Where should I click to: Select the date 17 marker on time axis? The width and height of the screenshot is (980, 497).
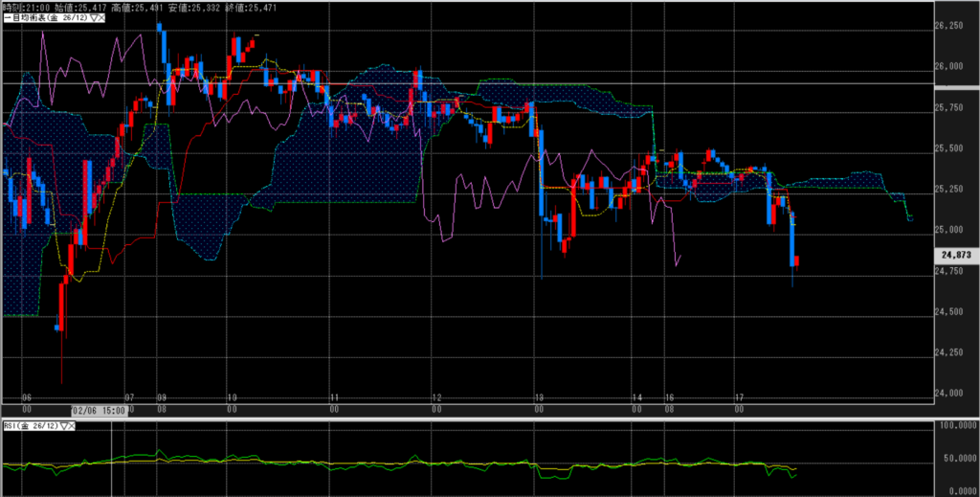tap(739, 396)
